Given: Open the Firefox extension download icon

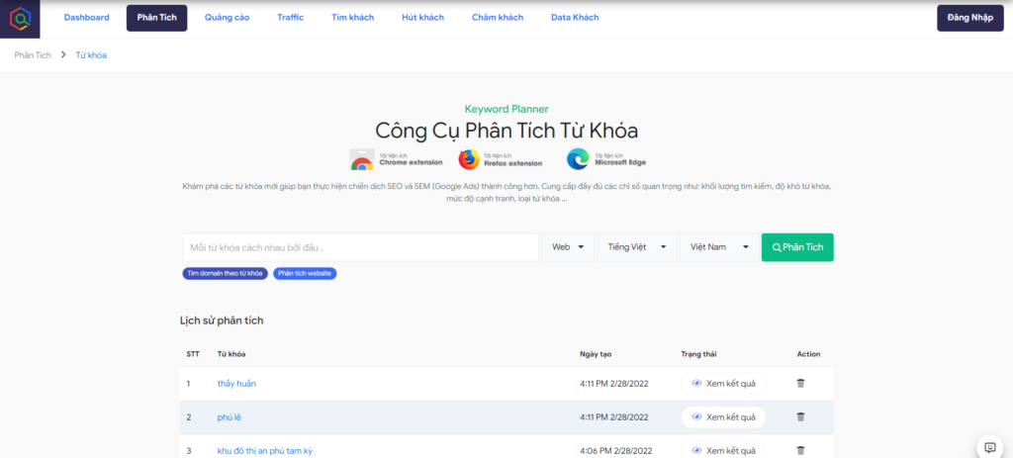Looking at the screenshot, I should 469,159.
